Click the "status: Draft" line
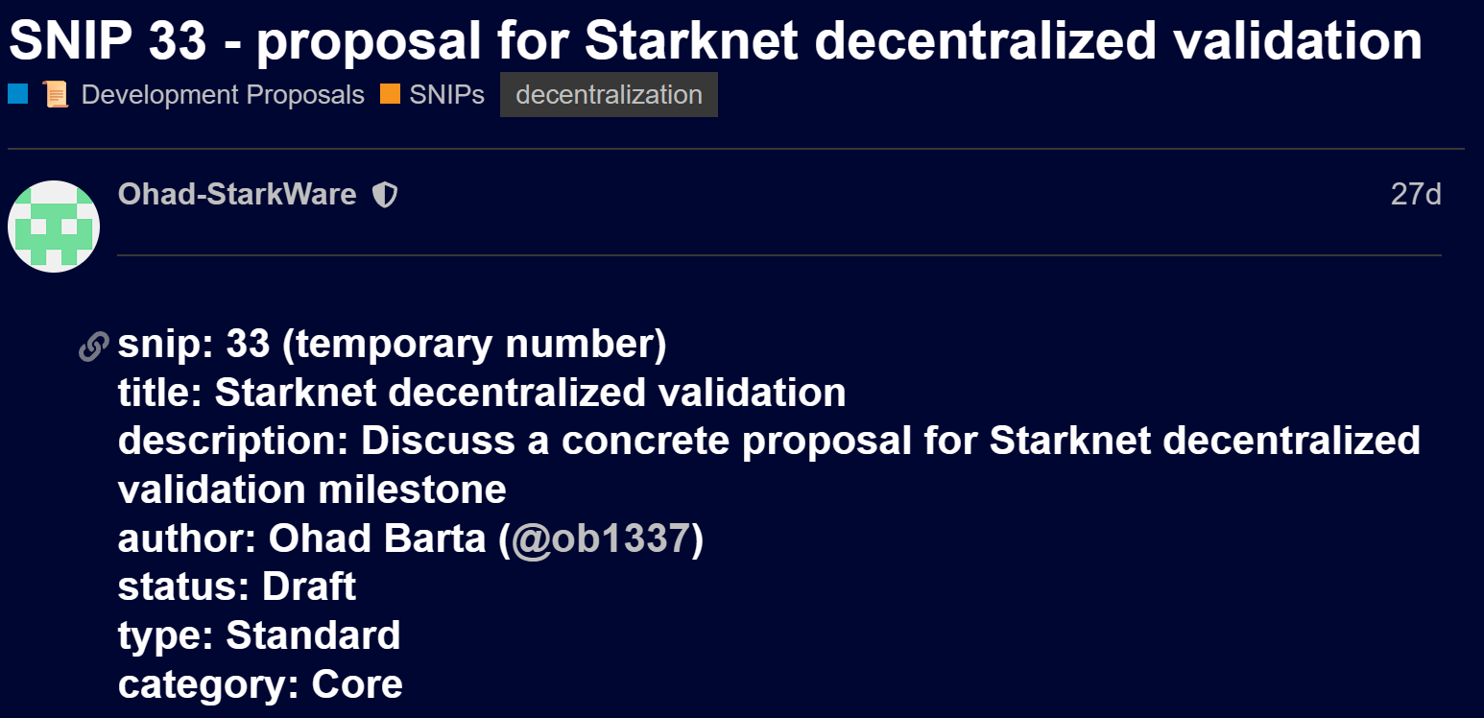Screen dimensions: 1484x718 [237, 586]
